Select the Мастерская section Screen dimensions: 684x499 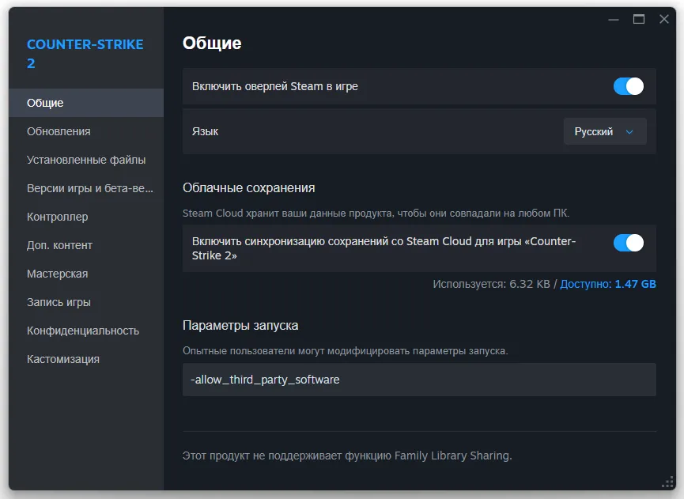[86, 274]
